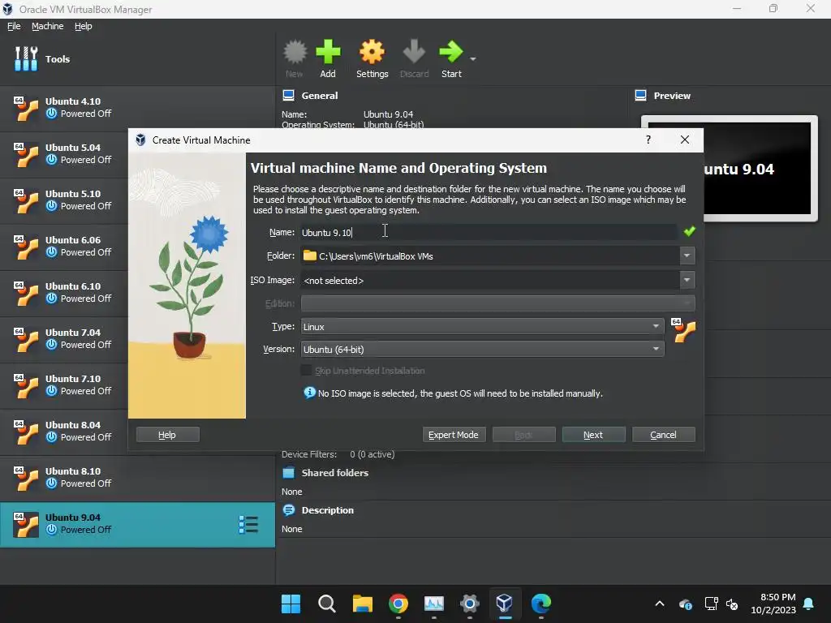Click the Ubuntu 9.04 OS icon in list
The height and width of the screenshot is (623, 831).
tap(26, 525)
